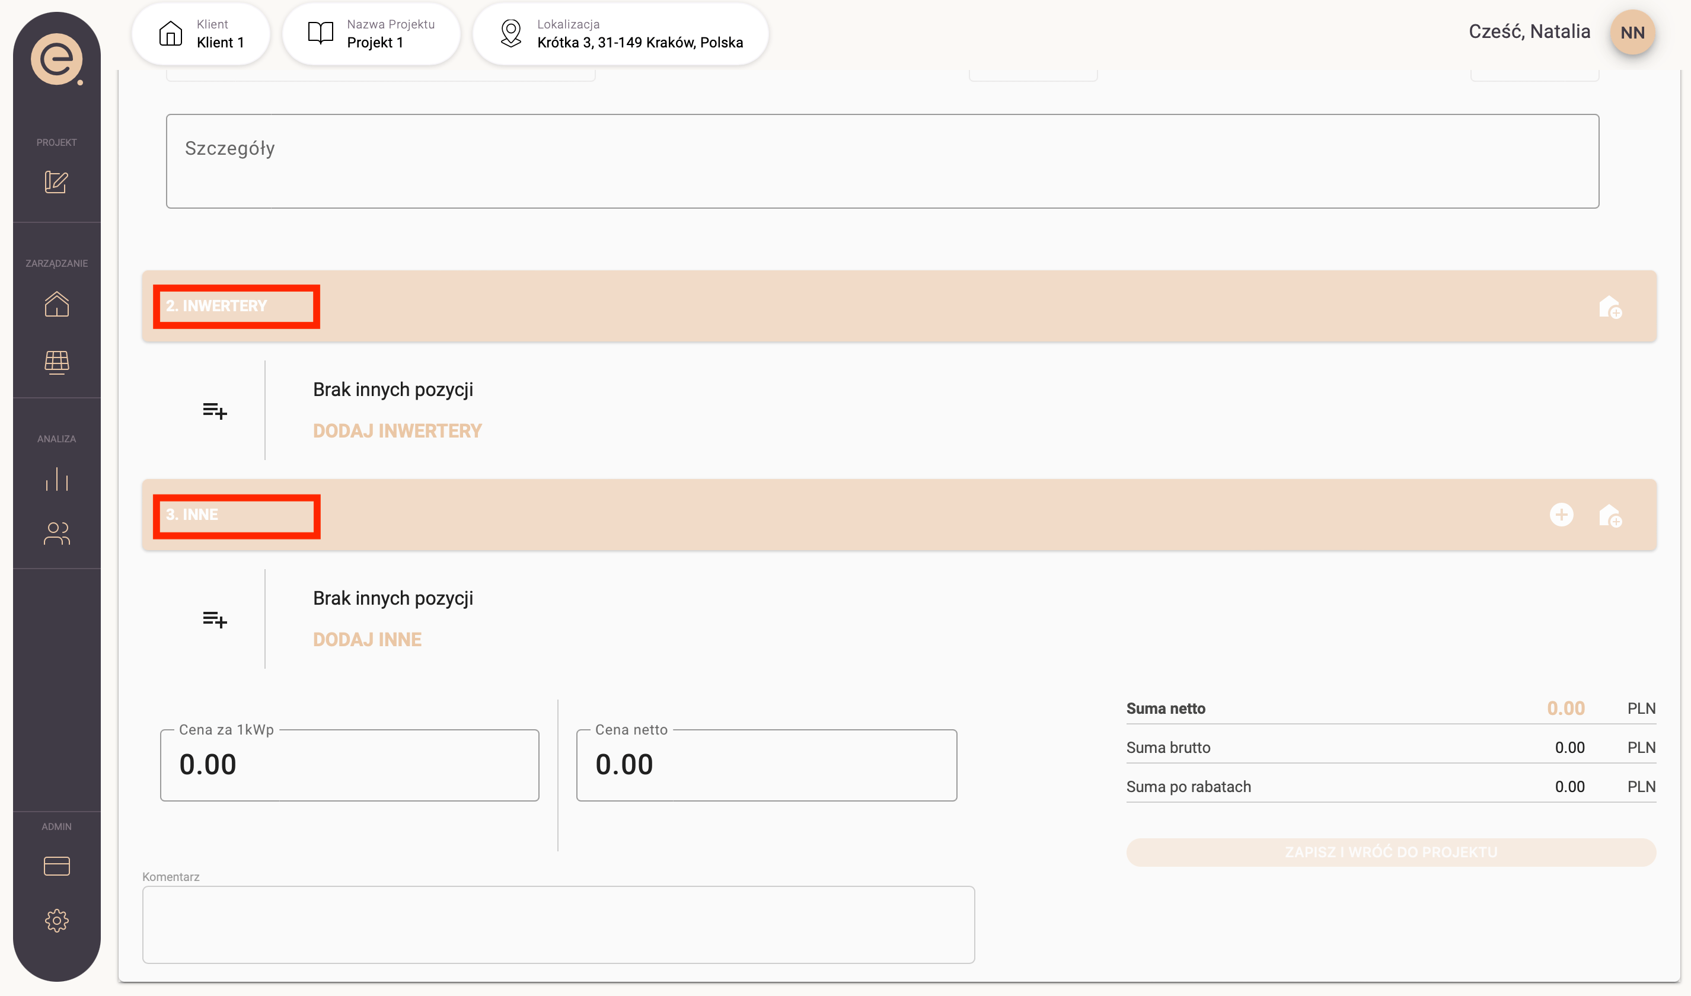Viewport: 1691px width, 996px height.
Task: Click the Lokalizacja map pin icon
Action: pos(511,33)
